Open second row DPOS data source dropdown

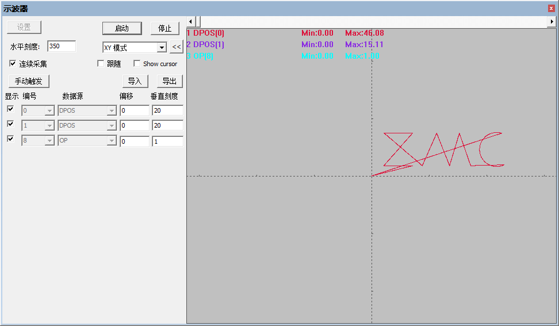tap(112, 126)
